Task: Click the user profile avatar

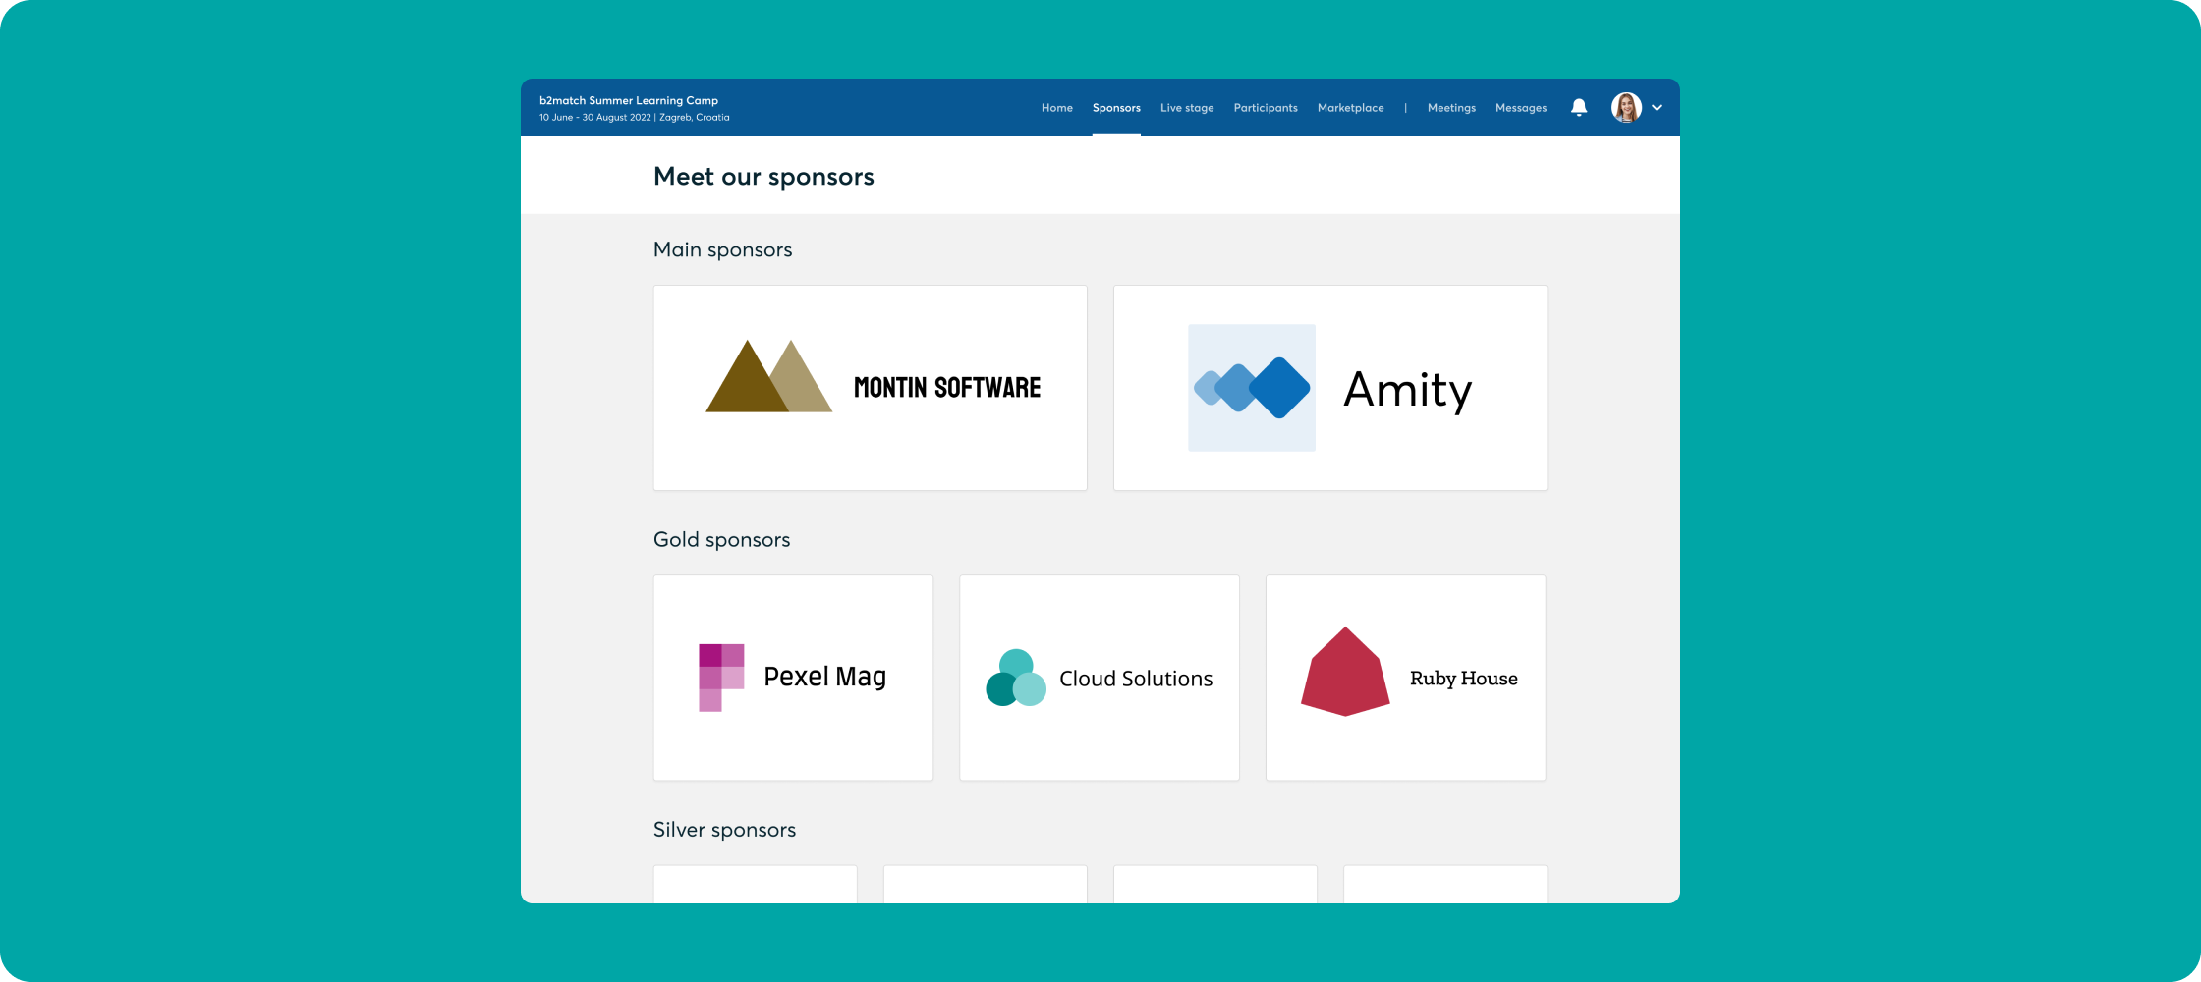Action: (1626, 108)
